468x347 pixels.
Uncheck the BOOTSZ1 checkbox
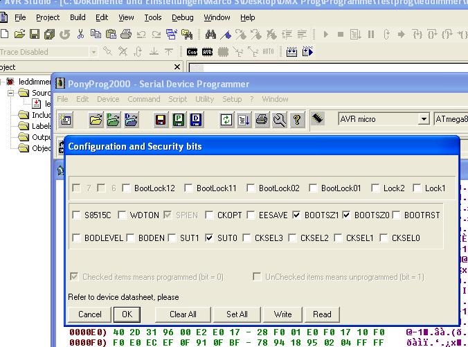296,215
